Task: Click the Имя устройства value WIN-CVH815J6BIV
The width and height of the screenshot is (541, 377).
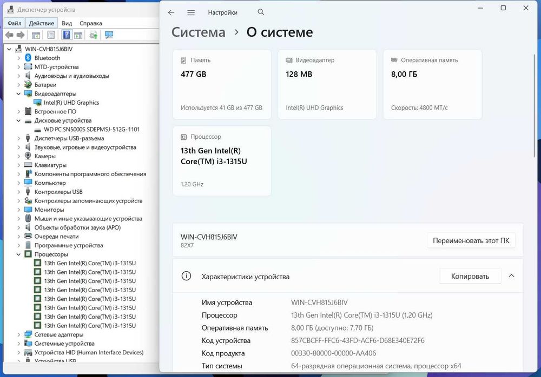Action: (x=319, y=302)
